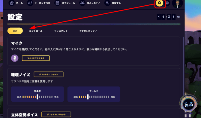Open the スケジュール menu item
201x118 pixels.
(68, 3)
